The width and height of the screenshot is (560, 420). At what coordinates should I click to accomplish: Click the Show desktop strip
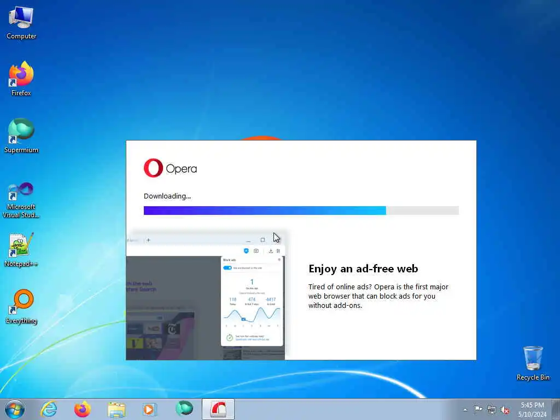tap(556, 409)
